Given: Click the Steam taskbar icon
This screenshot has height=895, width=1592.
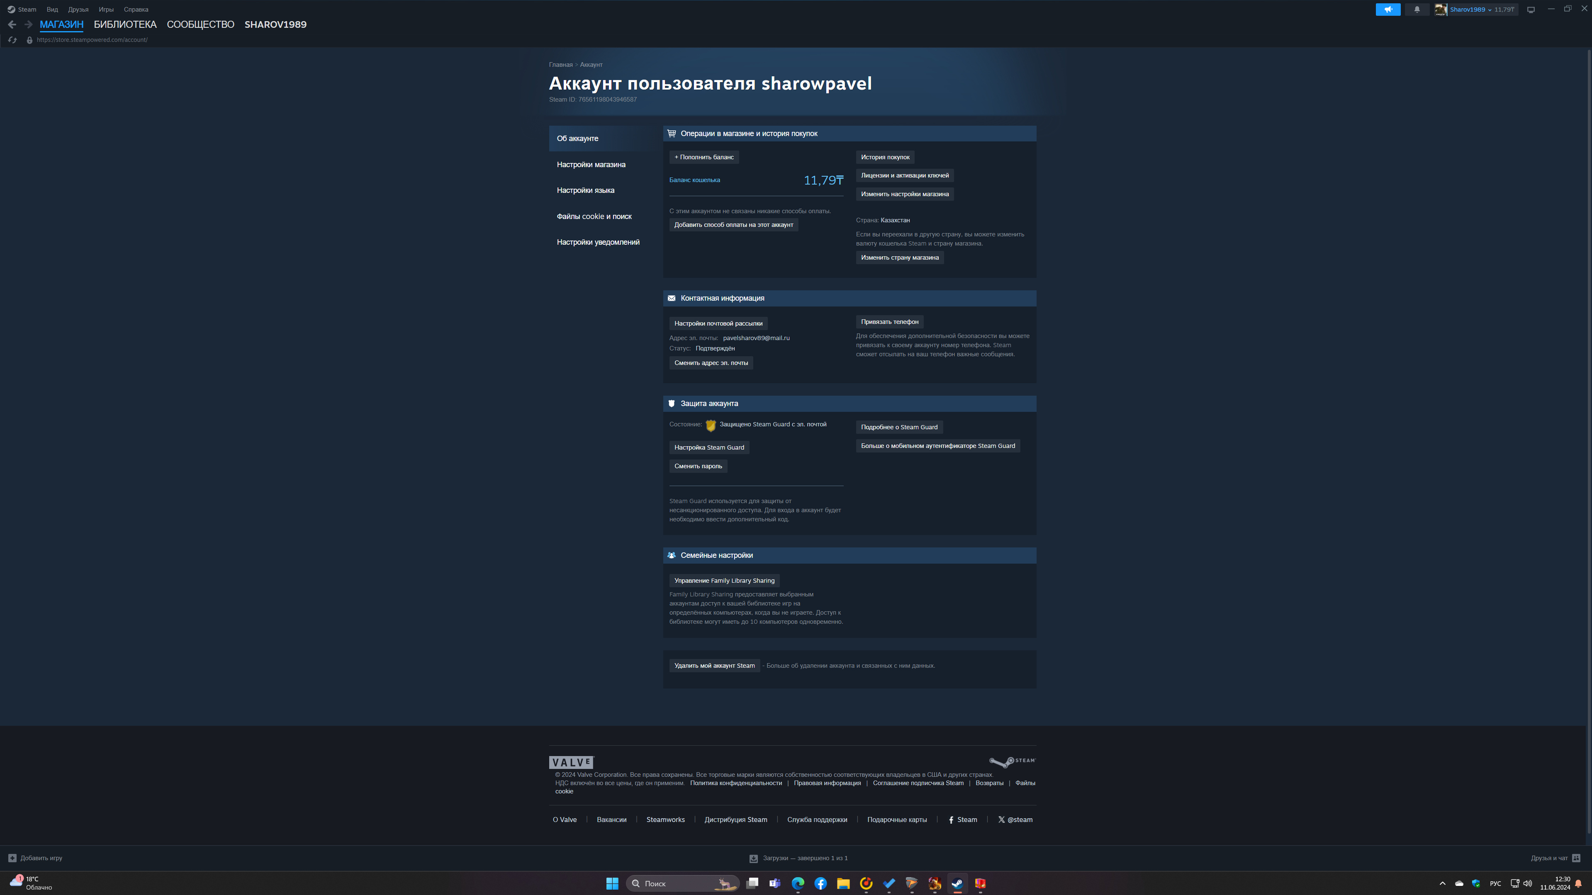Looking at the screenshot, I should coord(957,884).
